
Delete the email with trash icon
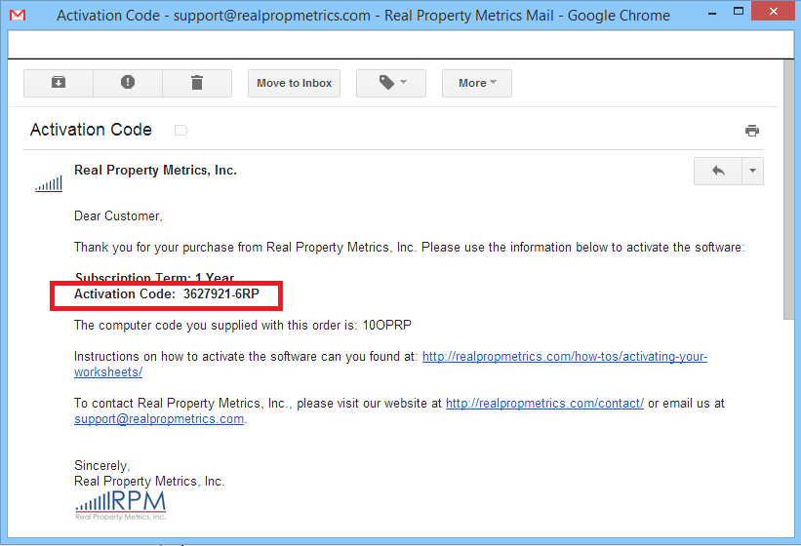coord(197,83)
